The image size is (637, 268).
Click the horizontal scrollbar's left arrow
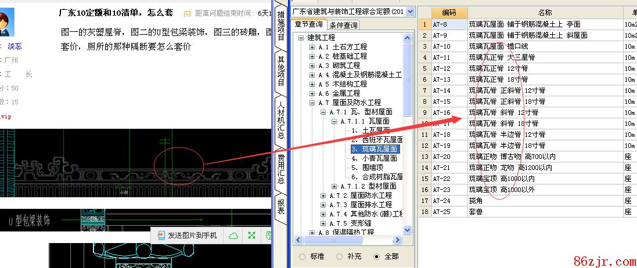coord(297,240)
